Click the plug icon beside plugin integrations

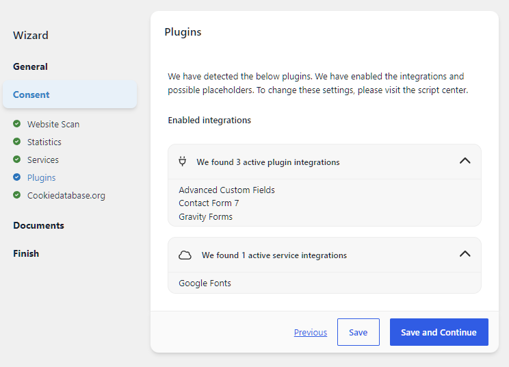tap(183, 162)
